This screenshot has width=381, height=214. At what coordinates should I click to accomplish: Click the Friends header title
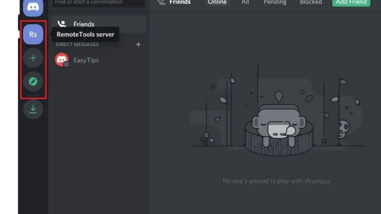pos(180,2)
